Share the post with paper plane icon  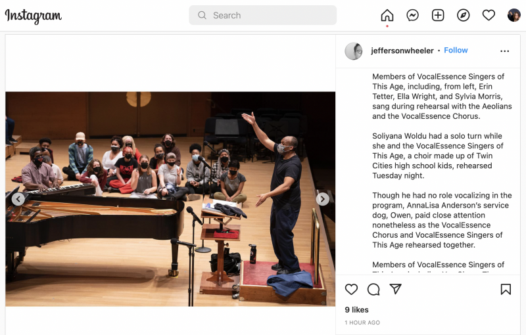tap(396, 289)
